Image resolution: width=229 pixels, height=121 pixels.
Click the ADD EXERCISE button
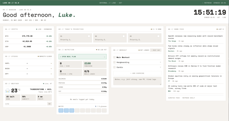coord(137,73)
